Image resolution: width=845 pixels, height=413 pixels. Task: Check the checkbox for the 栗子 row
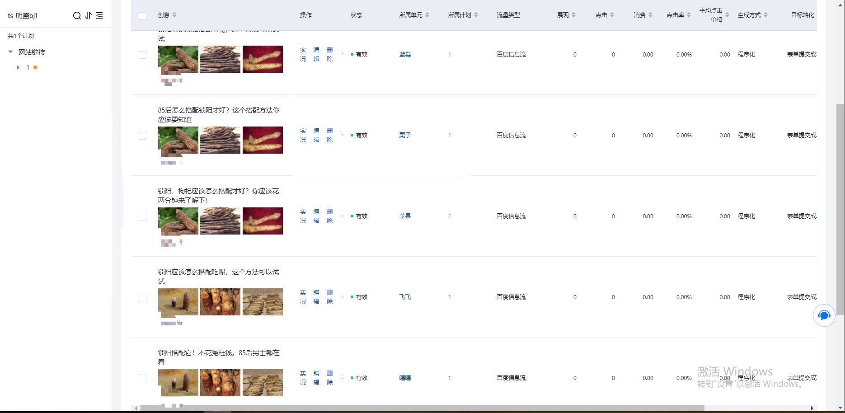click(x=143, y=136)
